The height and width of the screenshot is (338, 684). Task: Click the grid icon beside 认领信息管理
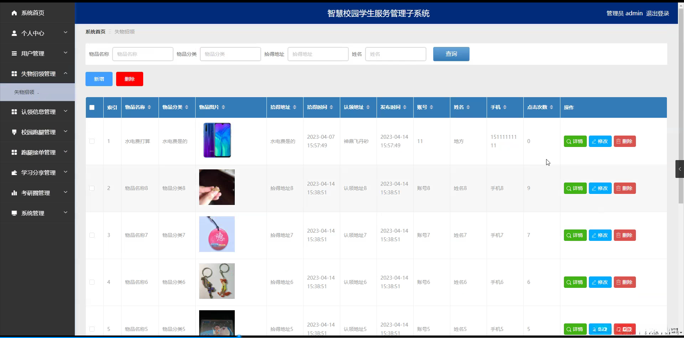coord(14,112)
